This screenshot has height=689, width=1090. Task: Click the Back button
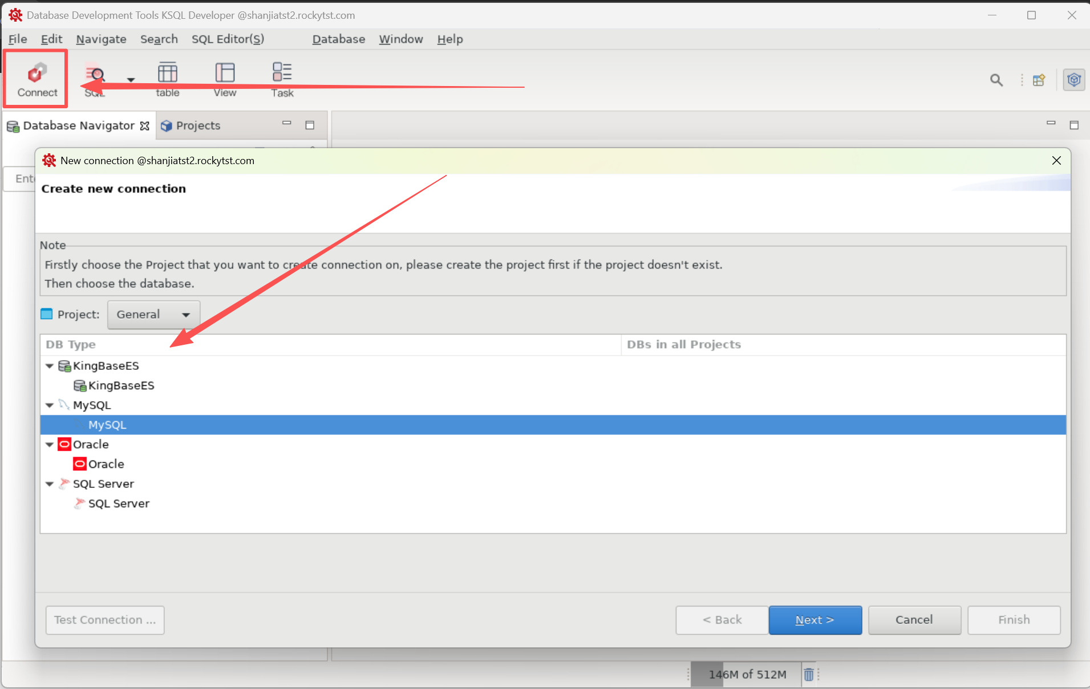coord(722,620)
